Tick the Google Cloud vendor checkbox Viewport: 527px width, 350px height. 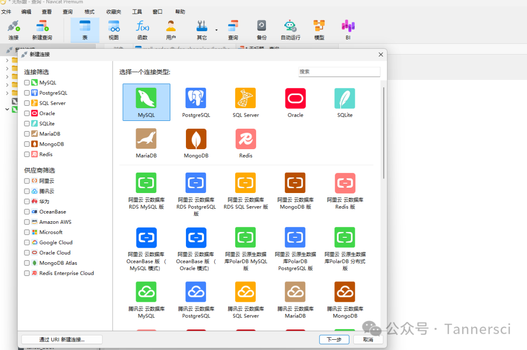pos(27,243)
